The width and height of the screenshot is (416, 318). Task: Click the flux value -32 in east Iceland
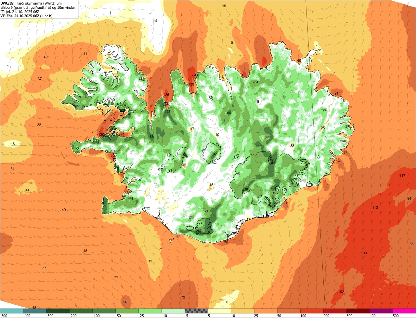[324, 109]
